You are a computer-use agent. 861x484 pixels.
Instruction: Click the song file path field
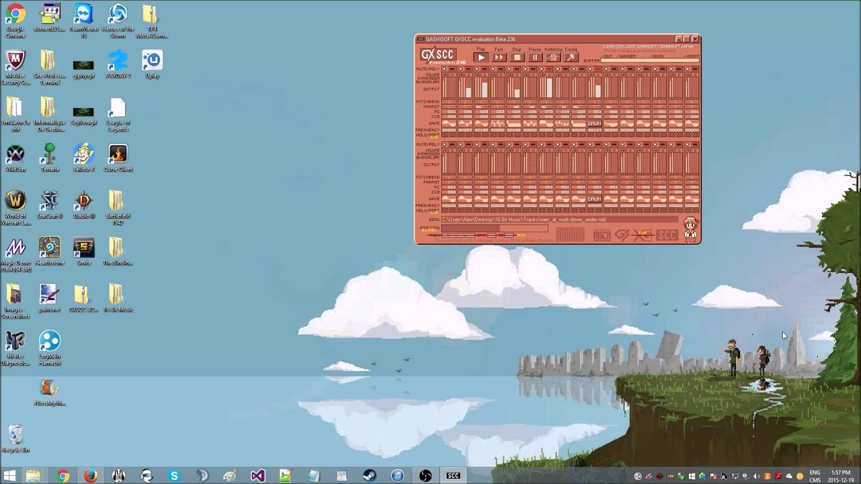coord(559,219)
